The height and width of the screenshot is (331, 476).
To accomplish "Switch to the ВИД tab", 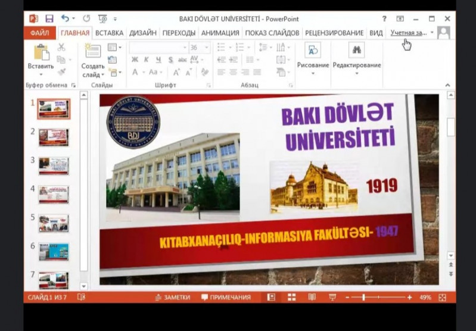I will coord(376,33).
